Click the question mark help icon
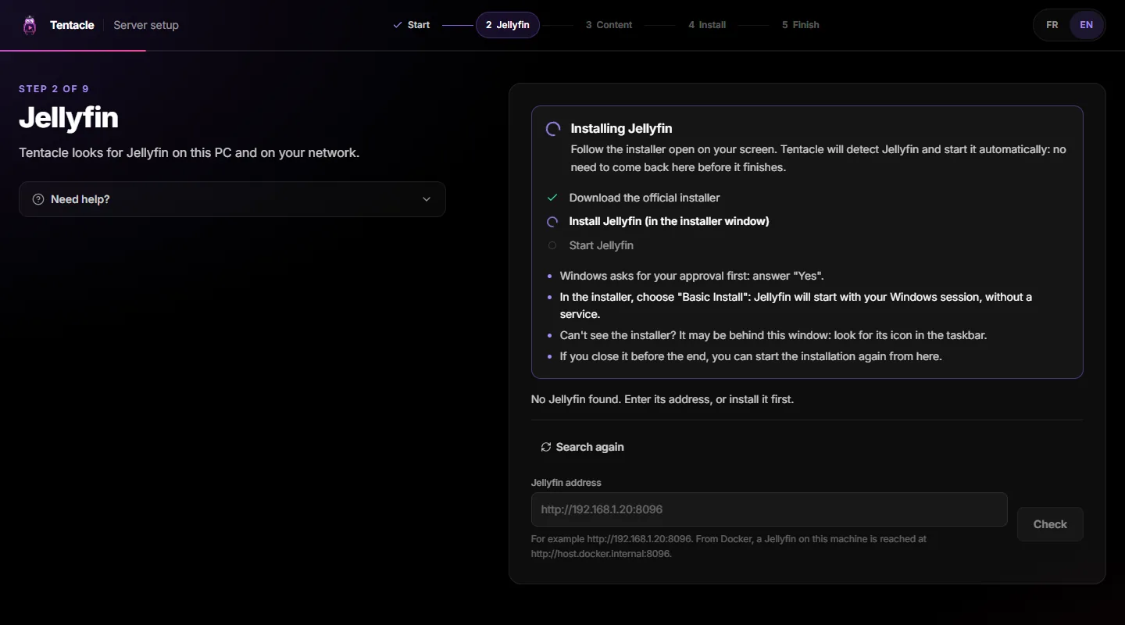Viewport: 1125px width, 625px height. click(x=38, y=199)
